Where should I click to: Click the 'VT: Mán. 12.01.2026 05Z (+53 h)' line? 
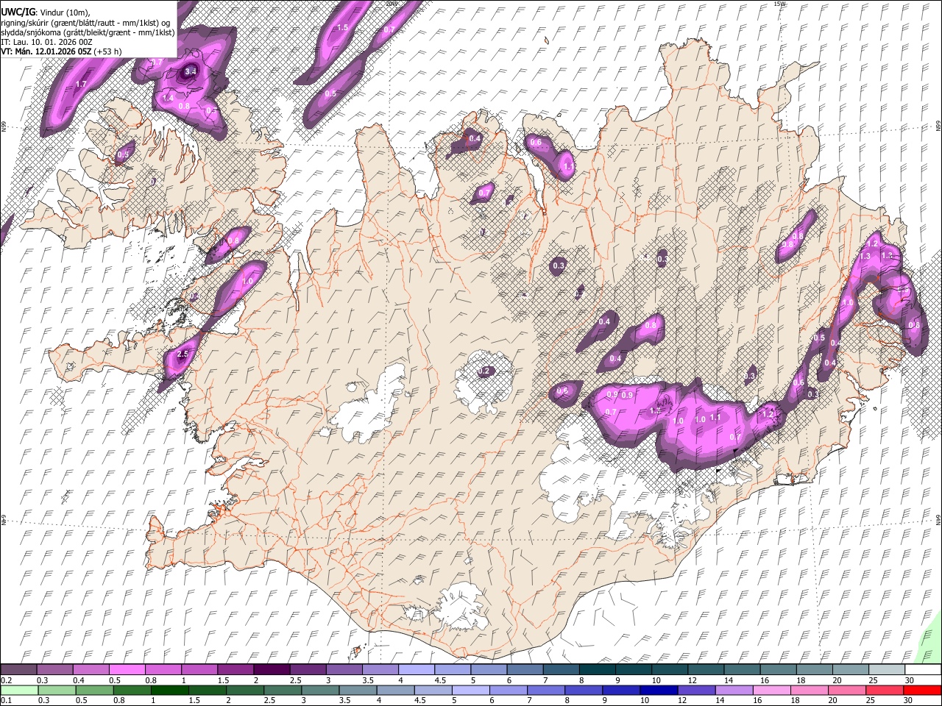(x=62, y=51)
